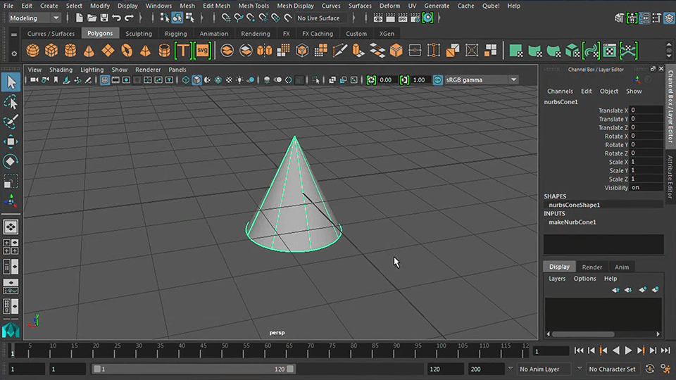Open the Deform menu
Screen dimensions: 676x380
pyautogui.click(x=389, y=6)
